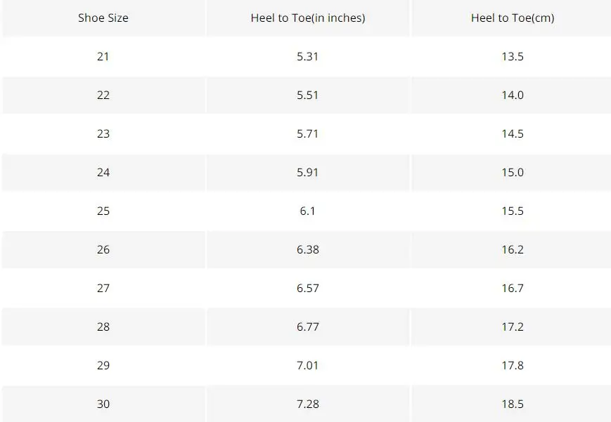The image size is (611, 422).
Task: Select shoe size 30 cell
Action: 103,404
